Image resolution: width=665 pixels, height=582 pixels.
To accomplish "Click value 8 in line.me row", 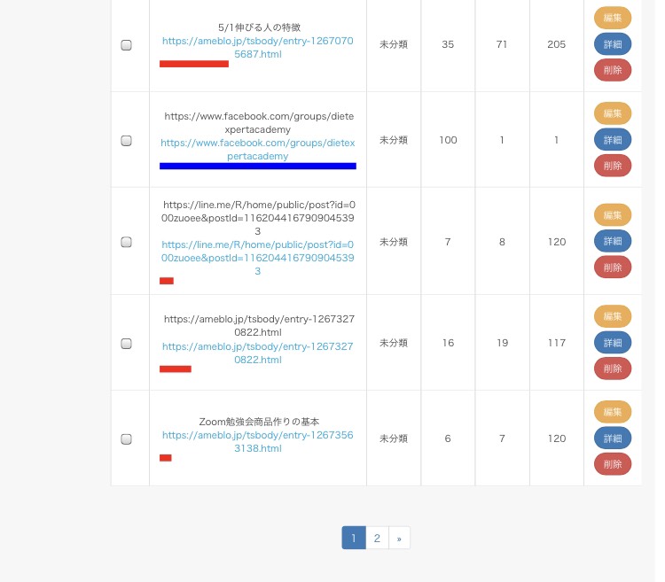I will click(502, 242).
